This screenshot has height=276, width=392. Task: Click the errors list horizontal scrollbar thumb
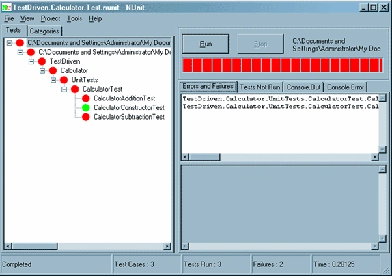(204, 157)
